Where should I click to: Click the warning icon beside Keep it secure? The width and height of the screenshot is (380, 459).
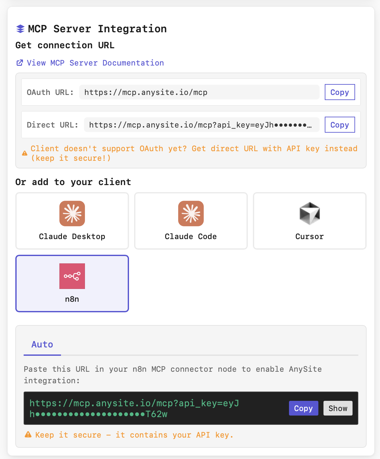(x=28, y=434)
